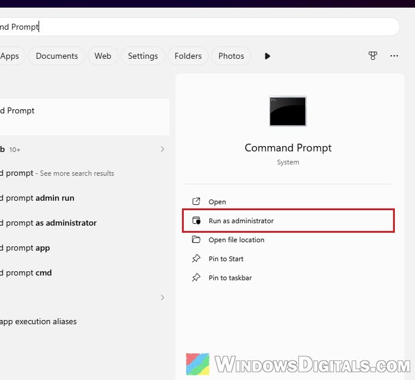Image resolution: width=415 pixels, height=380 pixels.
Task: Choose Pin to Start
Action: [x=288, y=259]
